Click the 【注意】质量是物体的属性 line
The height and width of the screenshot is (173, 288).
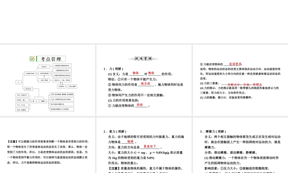tap(145, 168)
